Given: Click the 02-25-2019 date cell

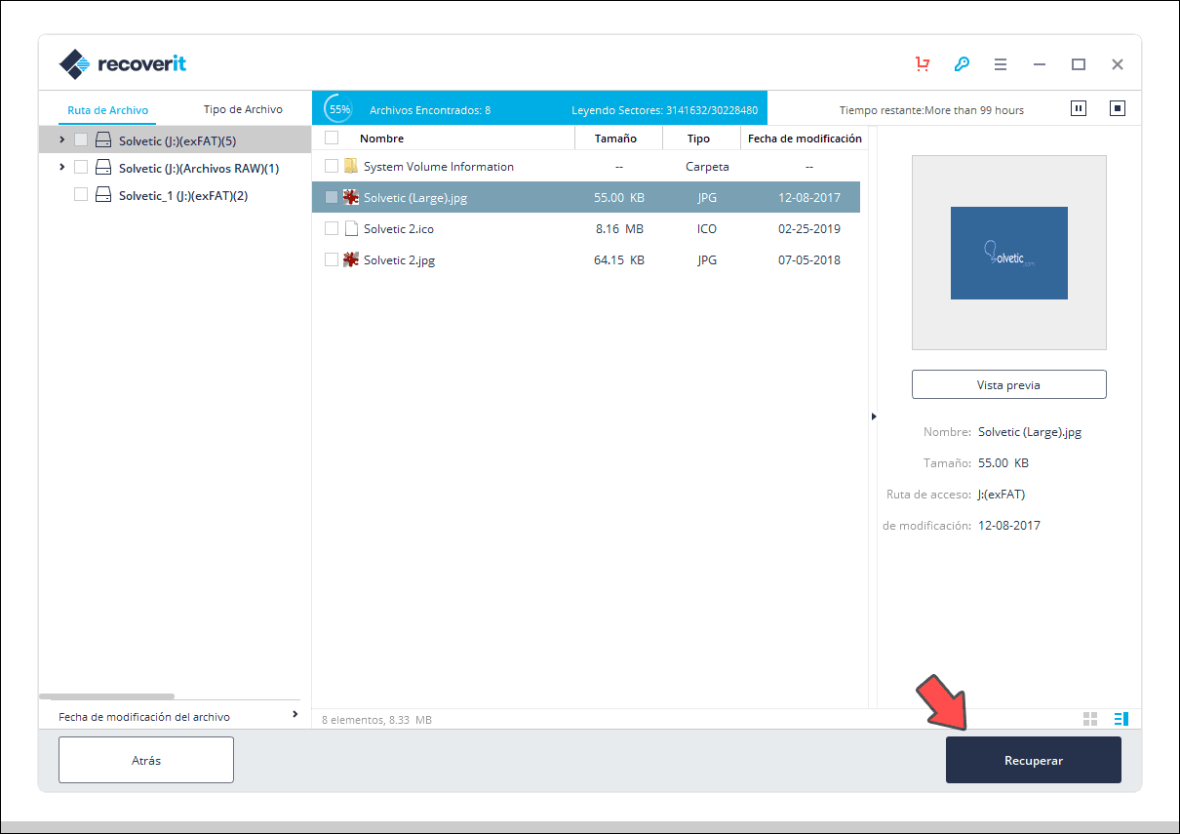Looking at the screenshot, I should tap(809, 228).
